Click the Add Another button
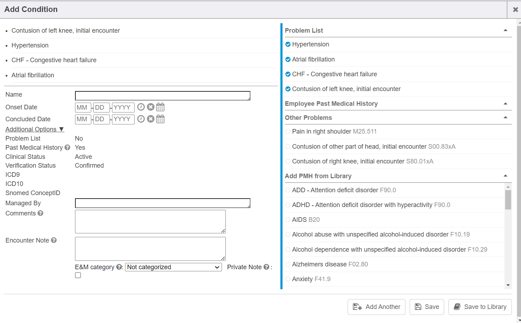The image size is (521, 323). tap(376, 307)
